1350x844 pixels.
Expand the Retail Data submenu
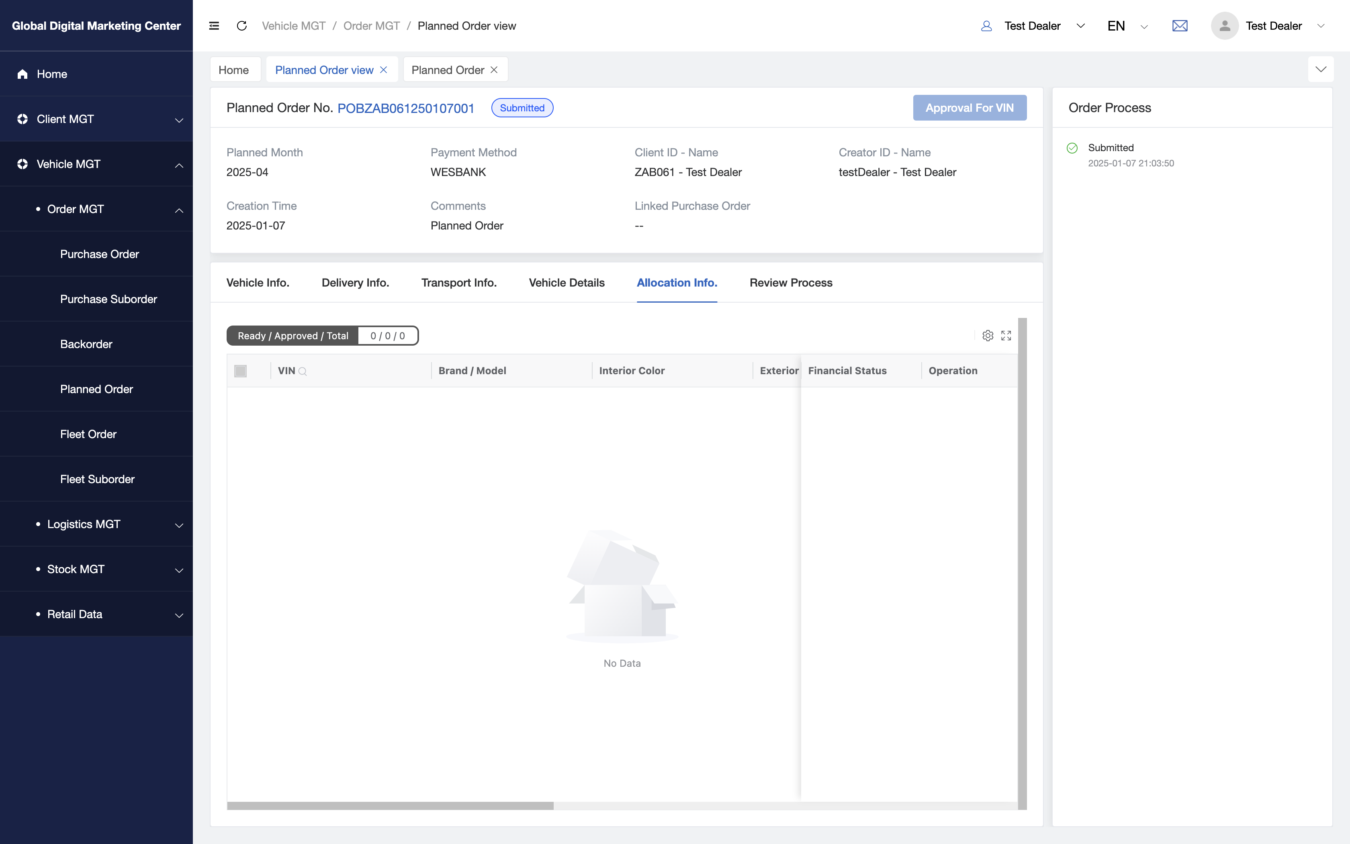tap(179, 615)
